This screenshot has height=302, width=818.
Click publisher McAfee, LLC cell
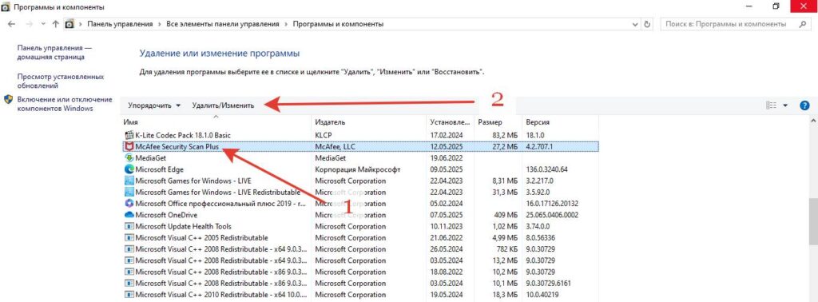coord(335,146)
